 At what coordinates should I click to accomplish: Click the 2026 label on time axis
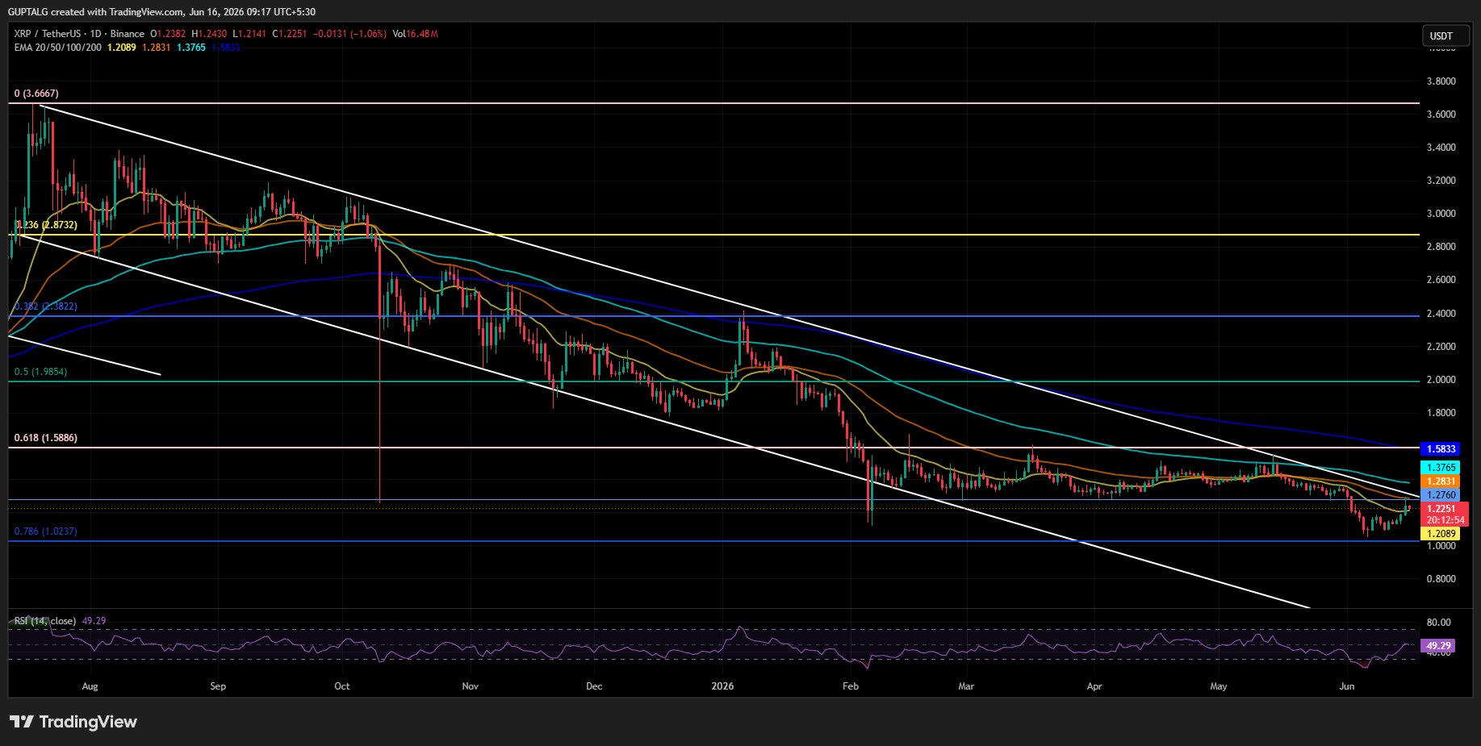pyautogui.click(x=722, y=686)
